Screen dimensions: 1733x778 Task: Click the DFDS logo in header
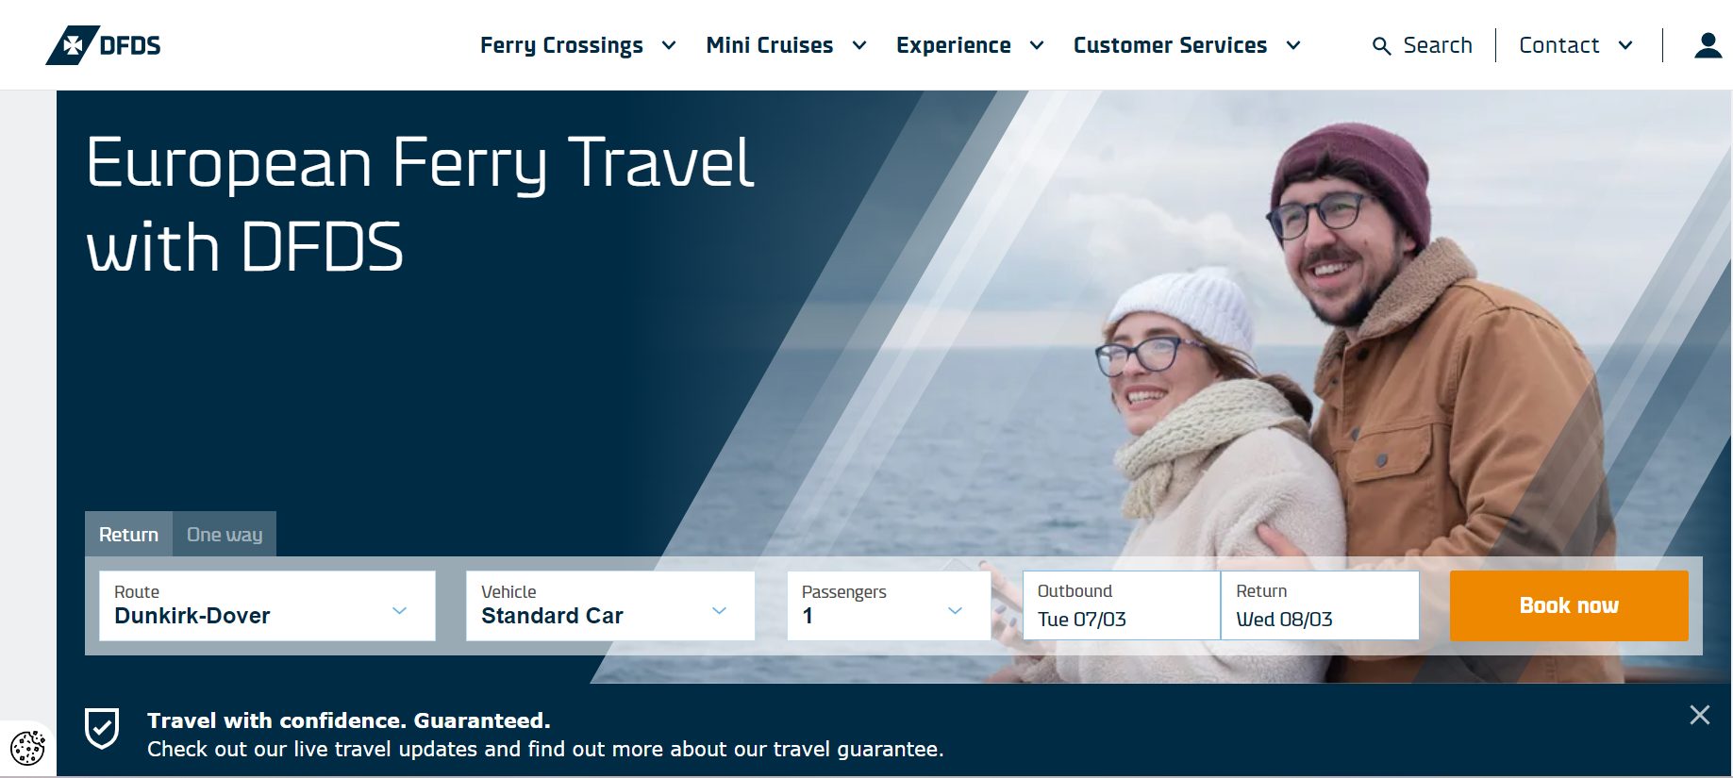click(x=104, y=45)
